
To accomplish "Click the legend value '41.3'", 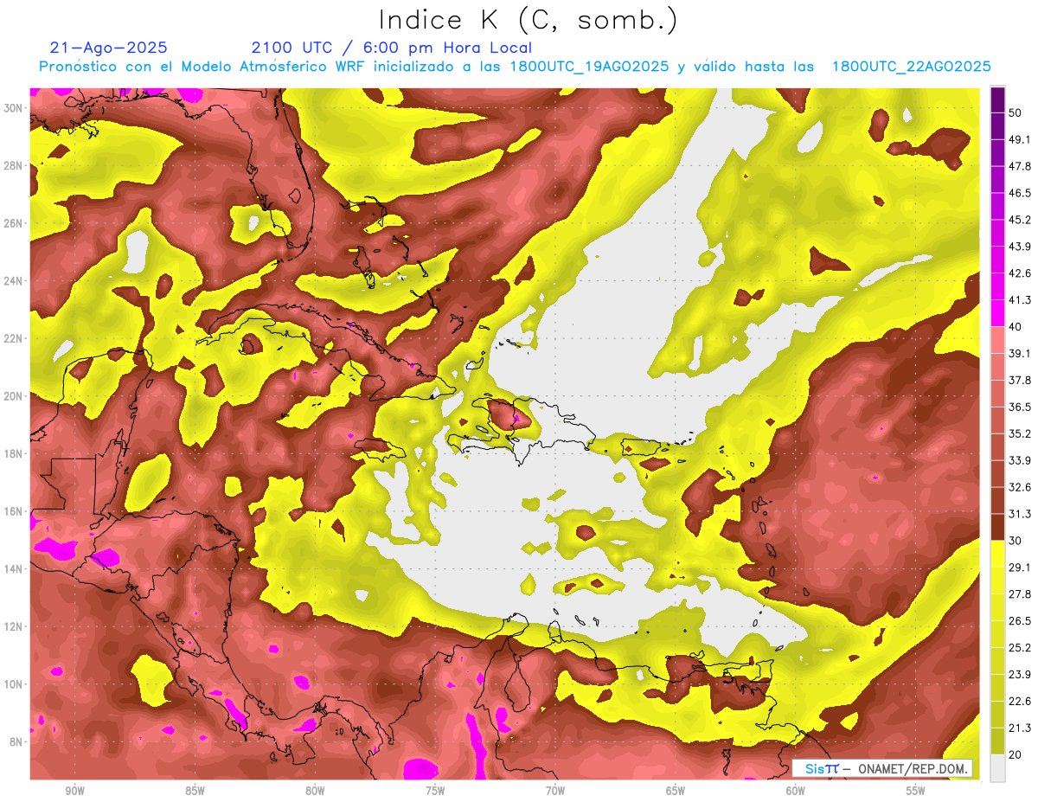I will [x=1020, y=300].
